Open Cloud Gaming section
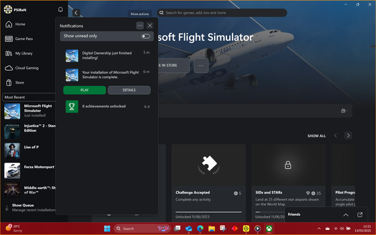Viewport: 376px width, 235px height. [27, 68]
